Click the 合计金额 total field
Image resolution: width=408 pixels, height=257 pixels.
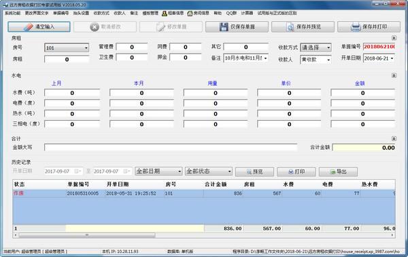[x=364, y=148]
